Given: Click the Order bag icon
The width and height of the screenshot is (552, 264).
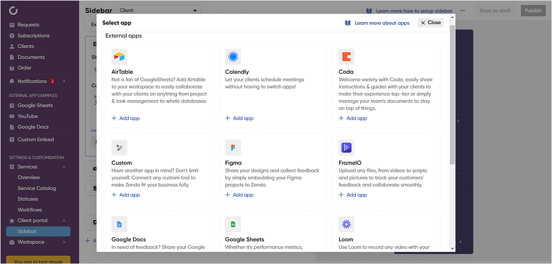Looking at the screenshot, I should [12, 68].
